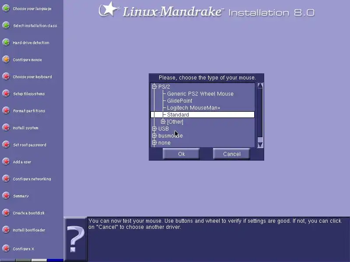Click the green star beside Select installation class

[6, 25]
